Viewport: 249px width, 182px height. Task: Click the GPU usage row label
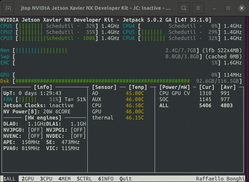click(x=5, y=75)
